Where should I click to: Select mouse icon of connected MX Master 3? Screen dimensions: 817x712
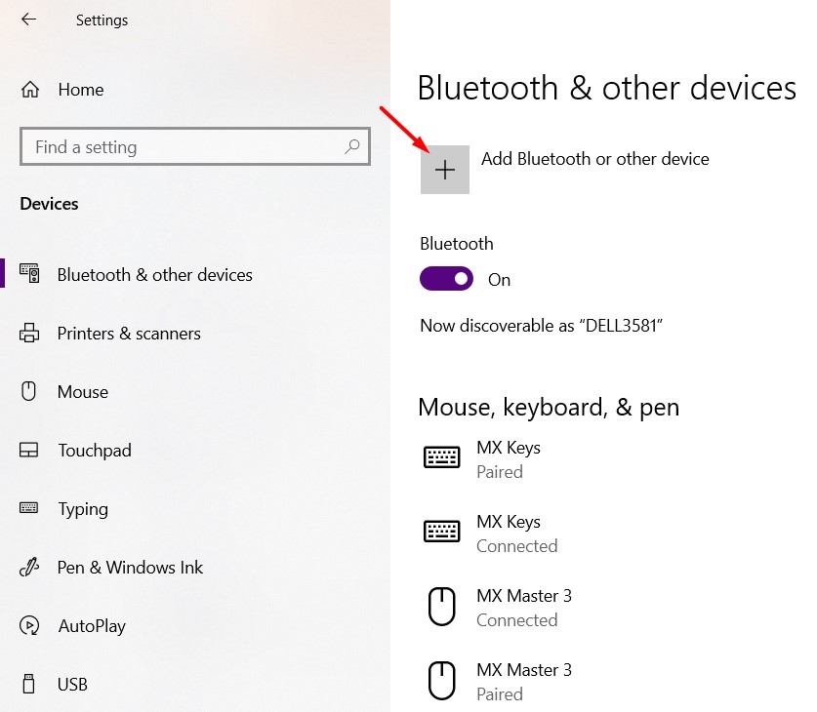pos(442,607)
